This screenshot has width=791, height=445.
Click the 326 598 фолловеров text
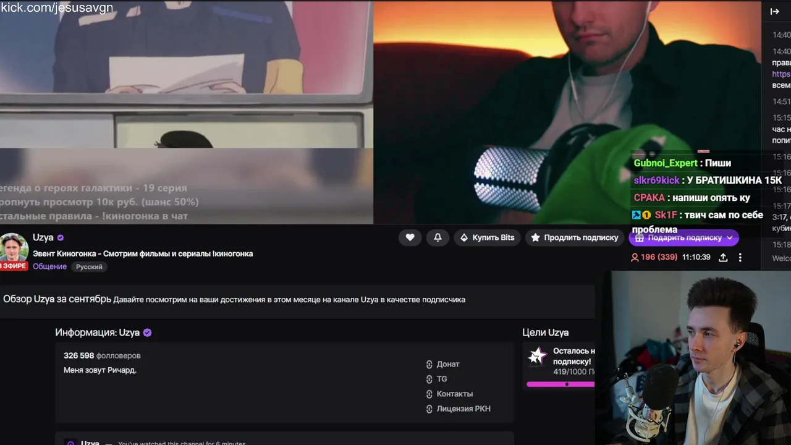pos(102,355)
